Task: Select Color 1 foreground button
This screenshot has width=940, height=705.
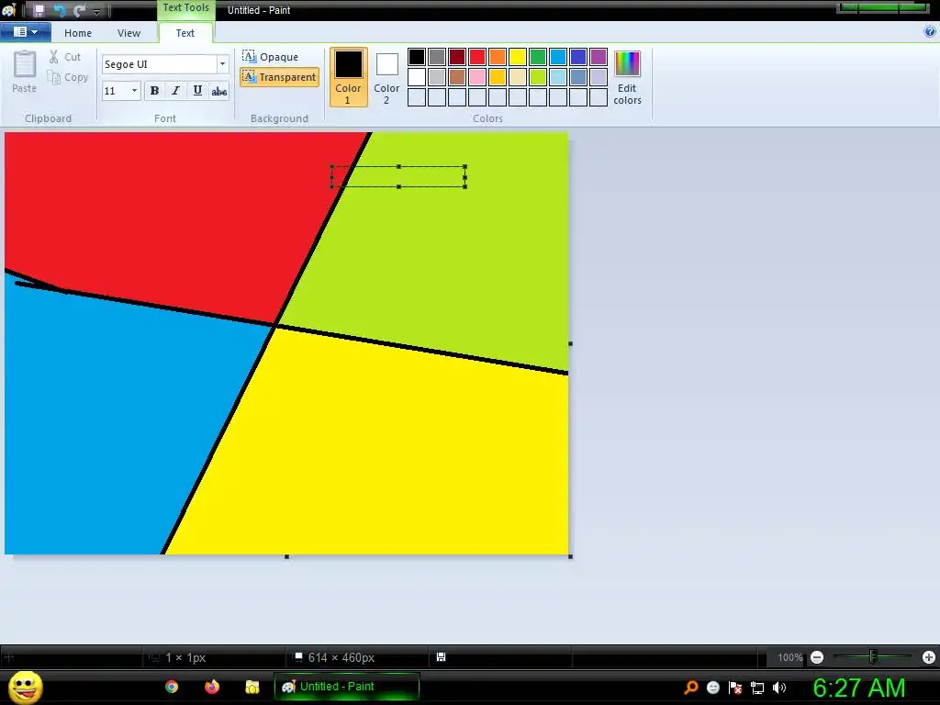Action: pos(348,77)
